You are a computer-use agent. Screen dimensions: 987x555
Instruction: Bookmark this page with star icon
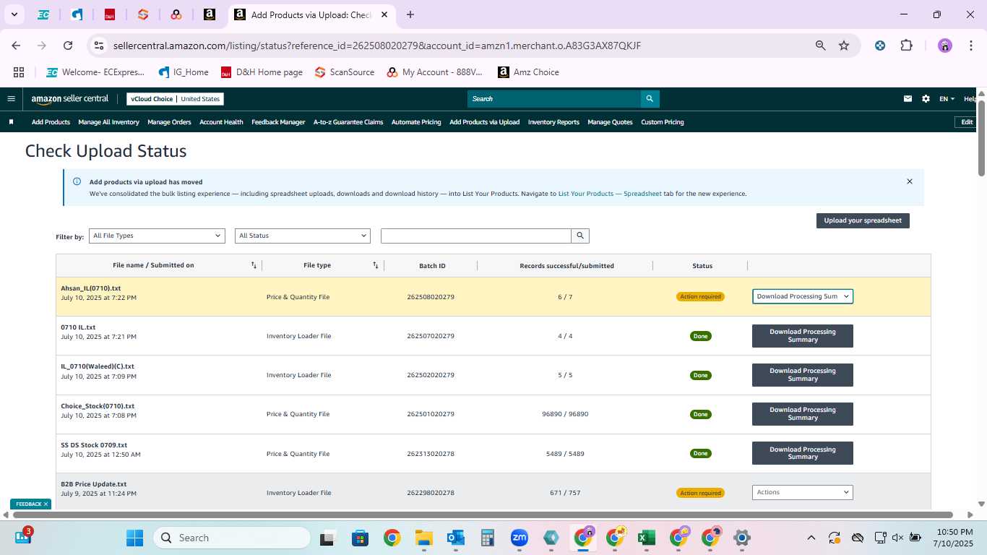click(844, 46)
